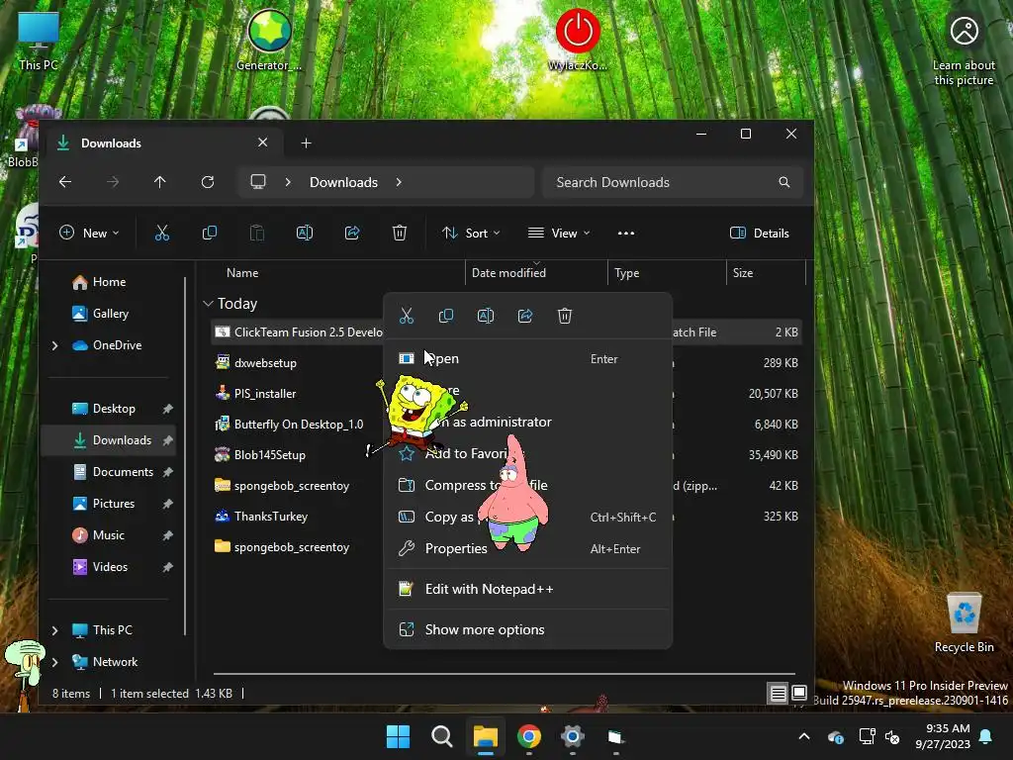Choose Open from the context menu
1013x760 pixels.
pos(528,358)
